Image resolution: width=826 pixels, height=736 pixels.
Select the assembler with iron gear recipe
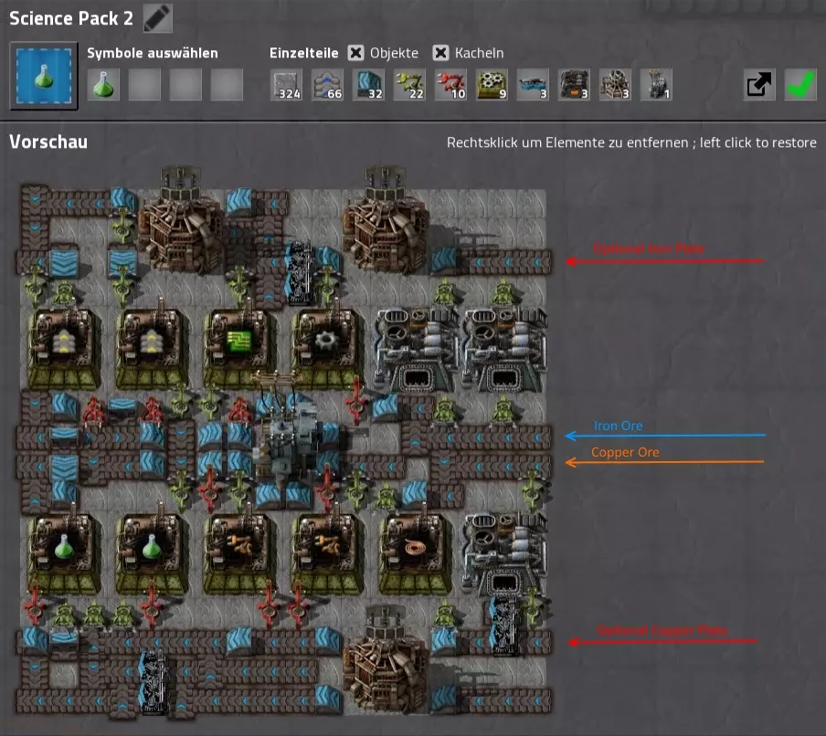[x=326, y=348]
